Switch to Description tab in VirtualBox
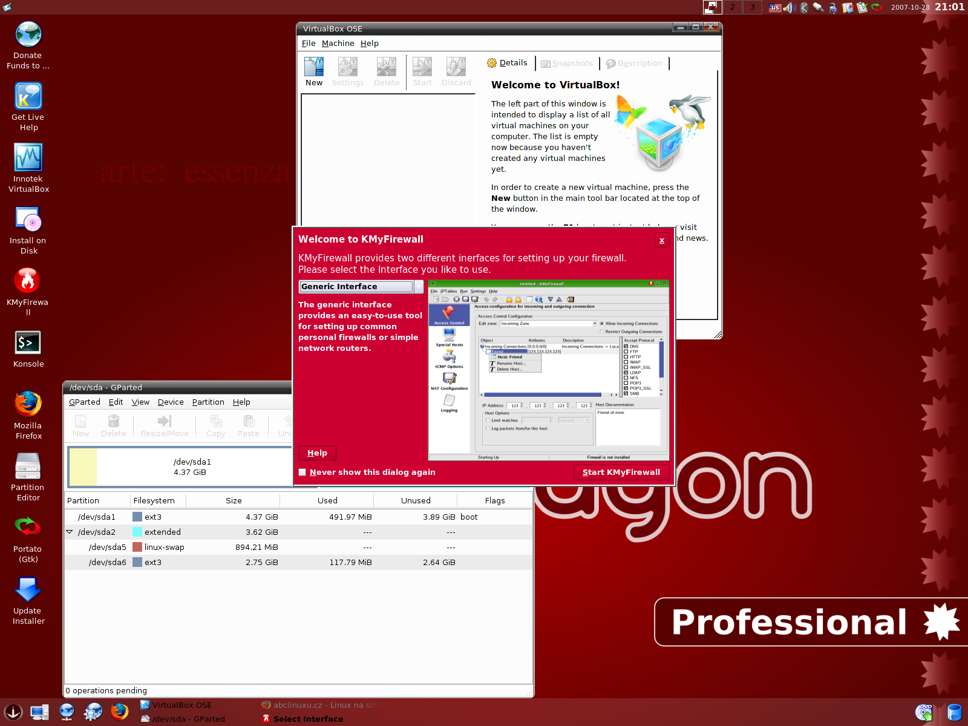Viewport: 968px width, 726px height. click(x=635, y=64)
